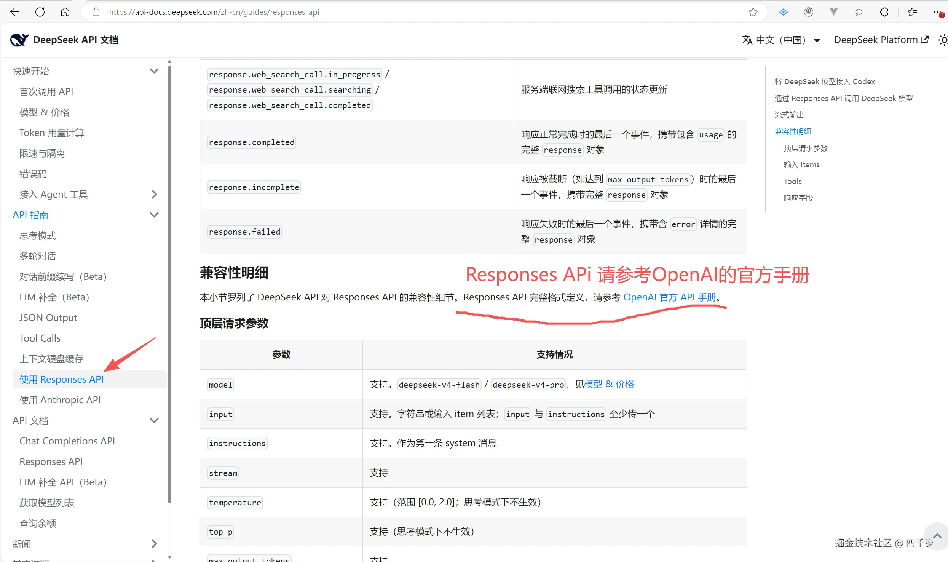Click DeepSeek API 文档 site title
This screenshot has height=562, width=948.
(76, 40)
